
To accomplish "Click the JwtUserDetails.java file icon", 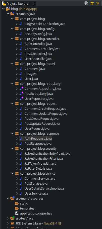I will 21,169.
